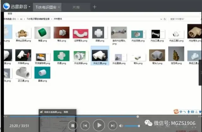The width and height of the screenshot is (202, 132).
Task: Select the green pipe cap thumbnail image
Action: pos(42,33)
